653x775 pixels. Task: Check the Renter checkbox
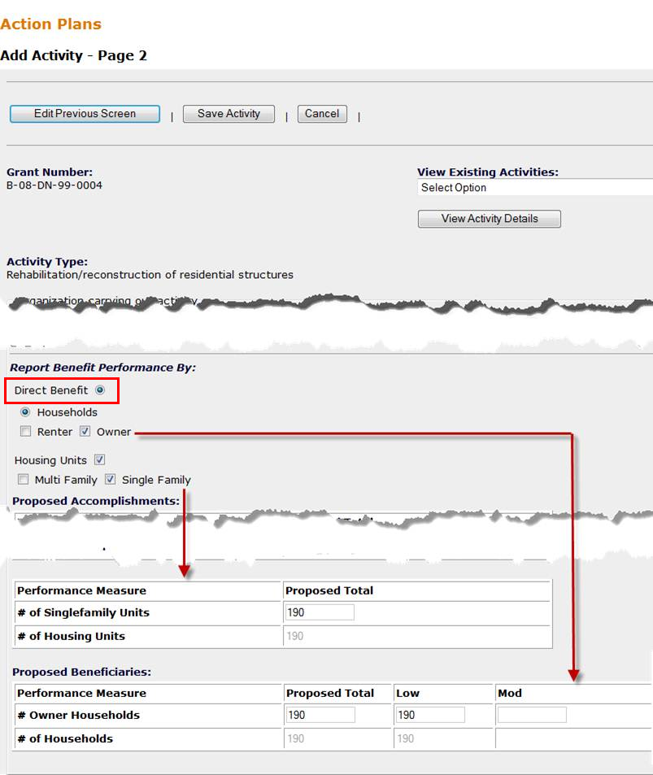point(25,432)
